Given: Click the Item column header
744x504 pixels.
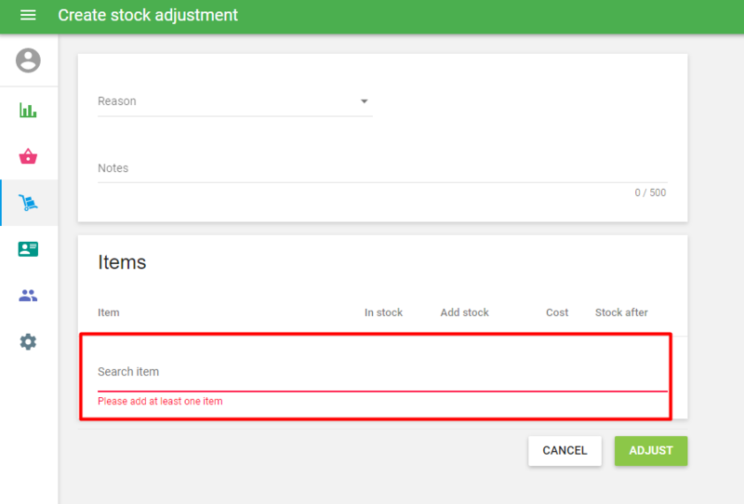Looking at the screenshot, I should tap(109, 312).
